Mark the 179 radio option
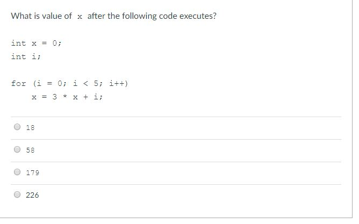This screenshot has height=224, width=359. point(17,172)
